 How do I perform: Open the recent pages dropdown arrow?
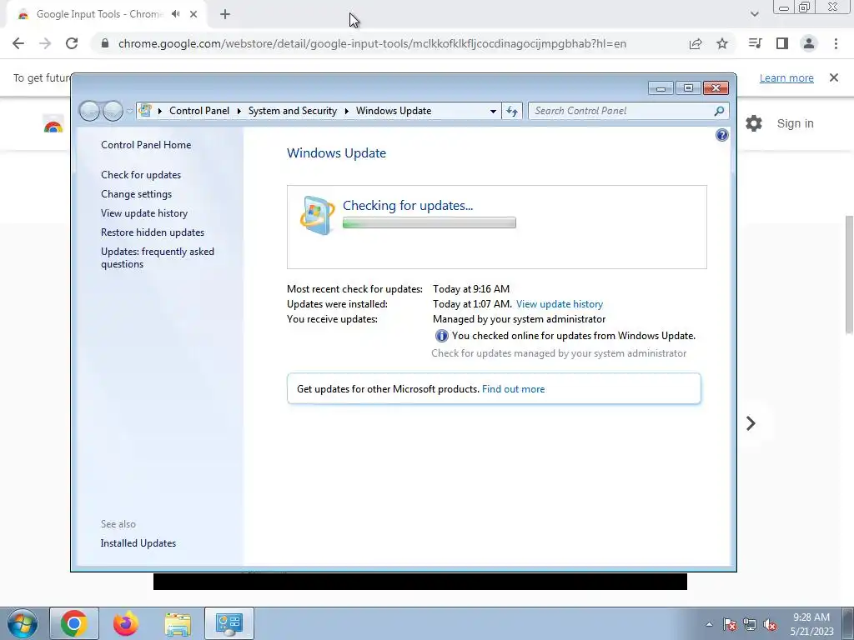(129, 111)
